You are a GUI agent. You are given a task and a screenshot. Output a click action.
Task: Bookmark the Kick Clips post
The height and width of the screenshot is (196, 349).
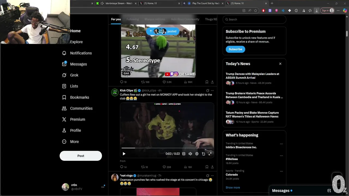pyautogui.click(x=207, y=167)
